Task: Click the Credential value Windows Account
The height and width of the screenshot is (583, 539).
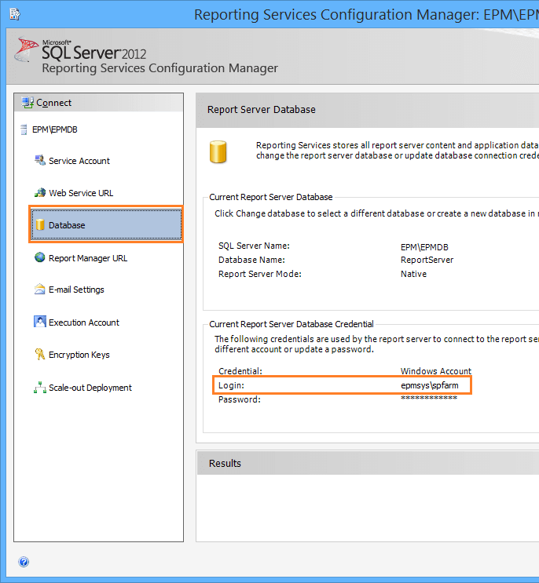Action: [436, 371]
